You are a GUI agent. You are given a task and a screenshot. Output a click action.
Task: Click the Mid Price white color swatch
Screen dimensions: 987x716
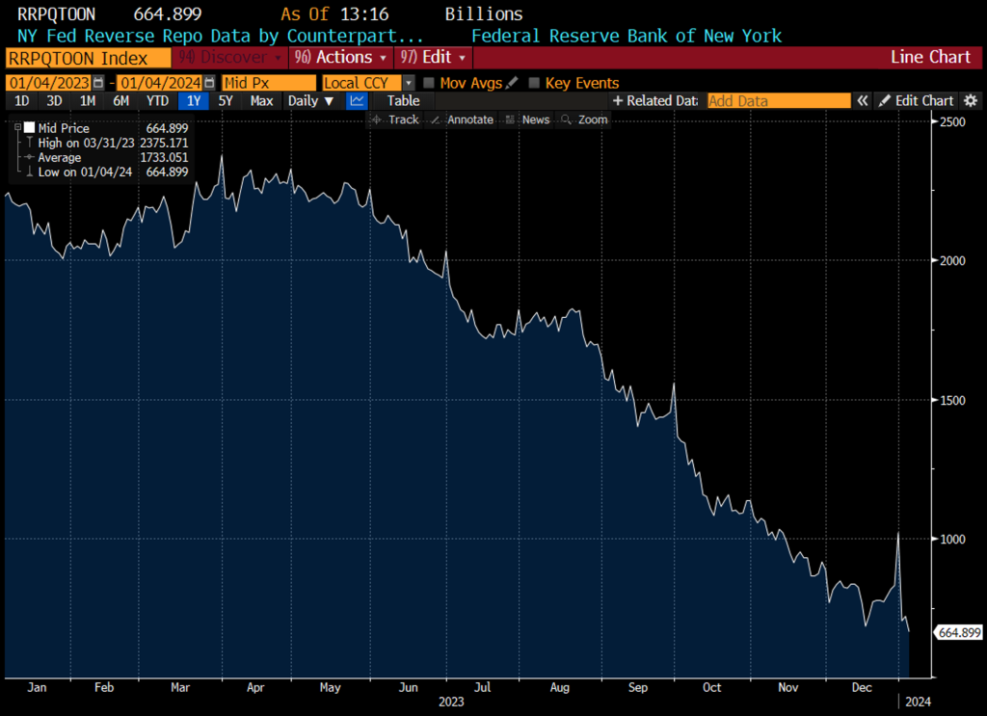pos(30,127)
